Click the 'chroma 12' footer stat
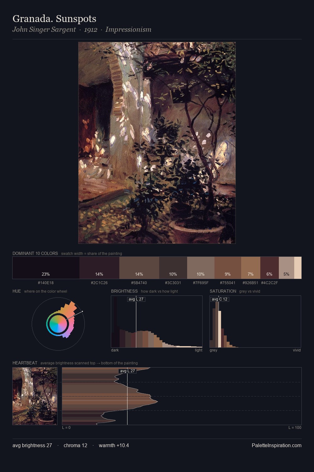This screenshot has height=472, width=314. click(75, 445)
